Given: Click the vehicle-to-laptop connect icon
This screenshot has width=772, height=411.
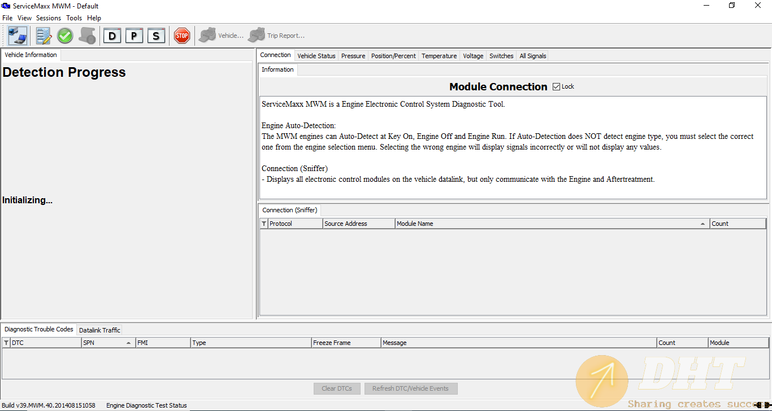Looking at the screenshot, I should 18,36.
